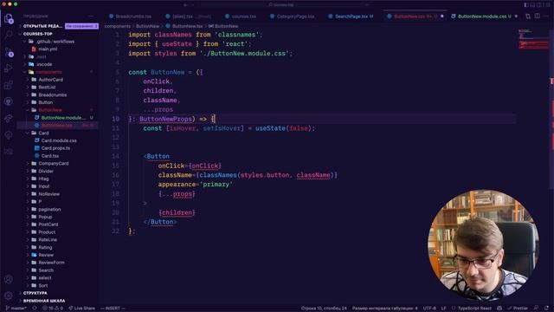Click the unsaved count badge in Open Editors
This screenshot has height=312, width=554.
81,26
